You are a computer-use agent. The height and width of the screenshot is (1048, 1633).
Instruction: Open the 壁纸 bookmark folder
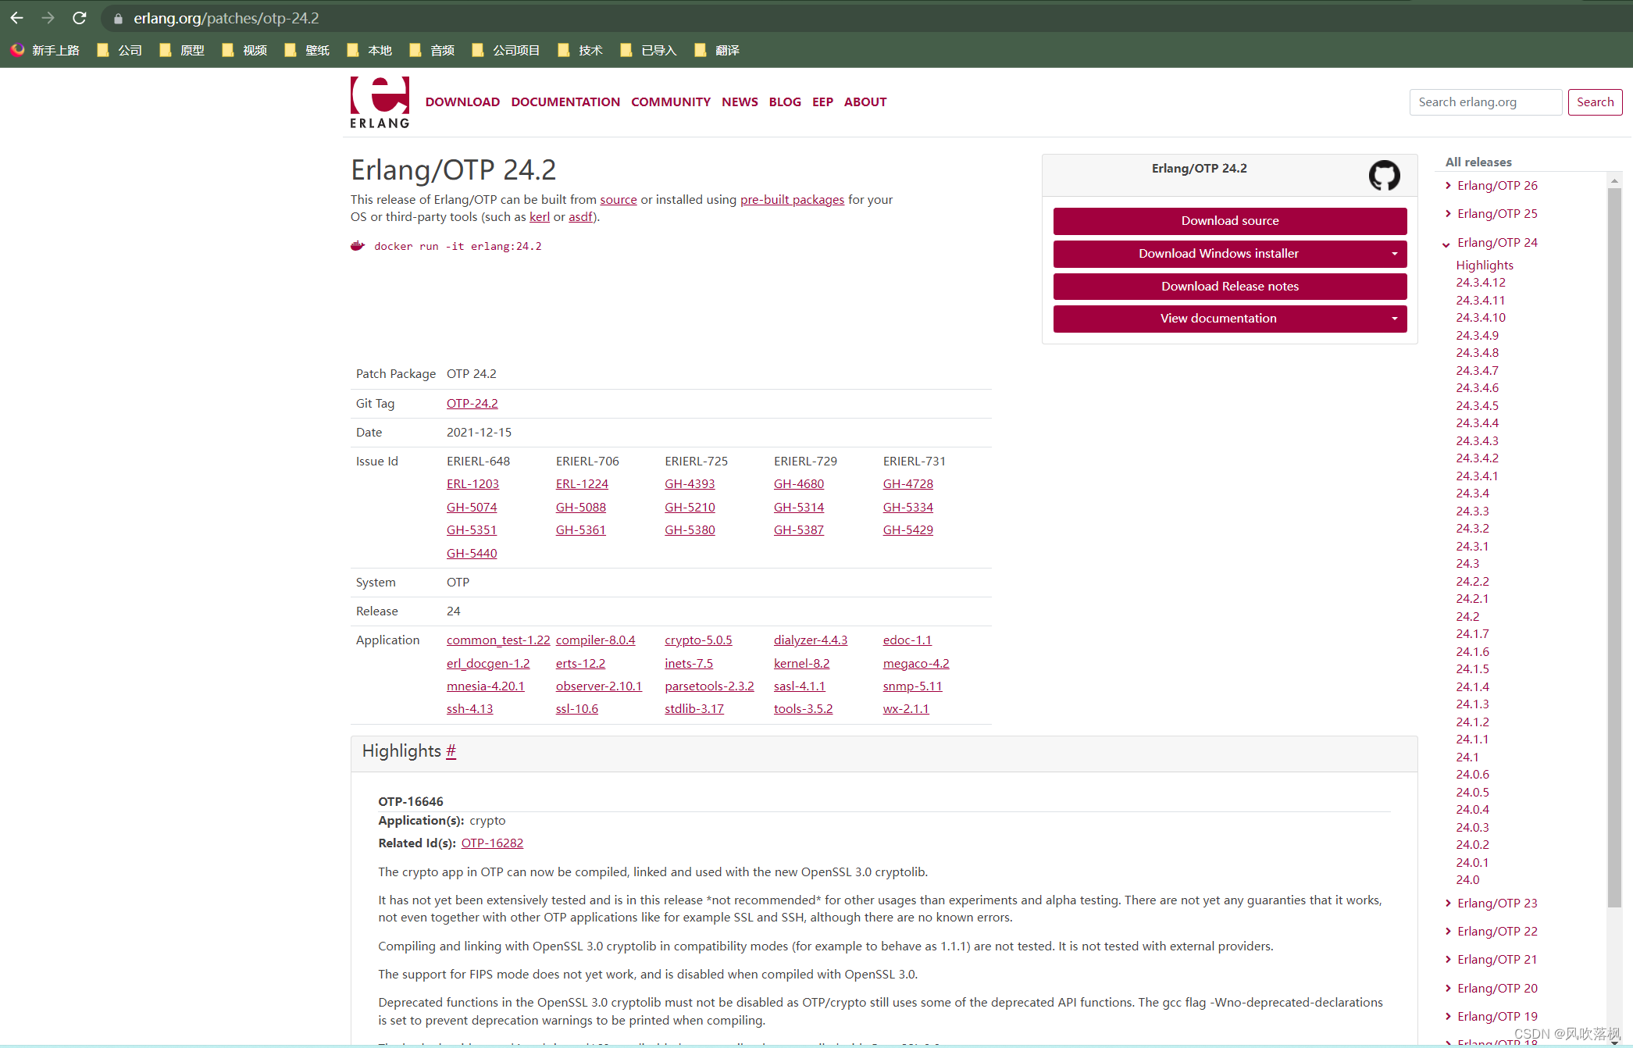[x=307, y=50]
